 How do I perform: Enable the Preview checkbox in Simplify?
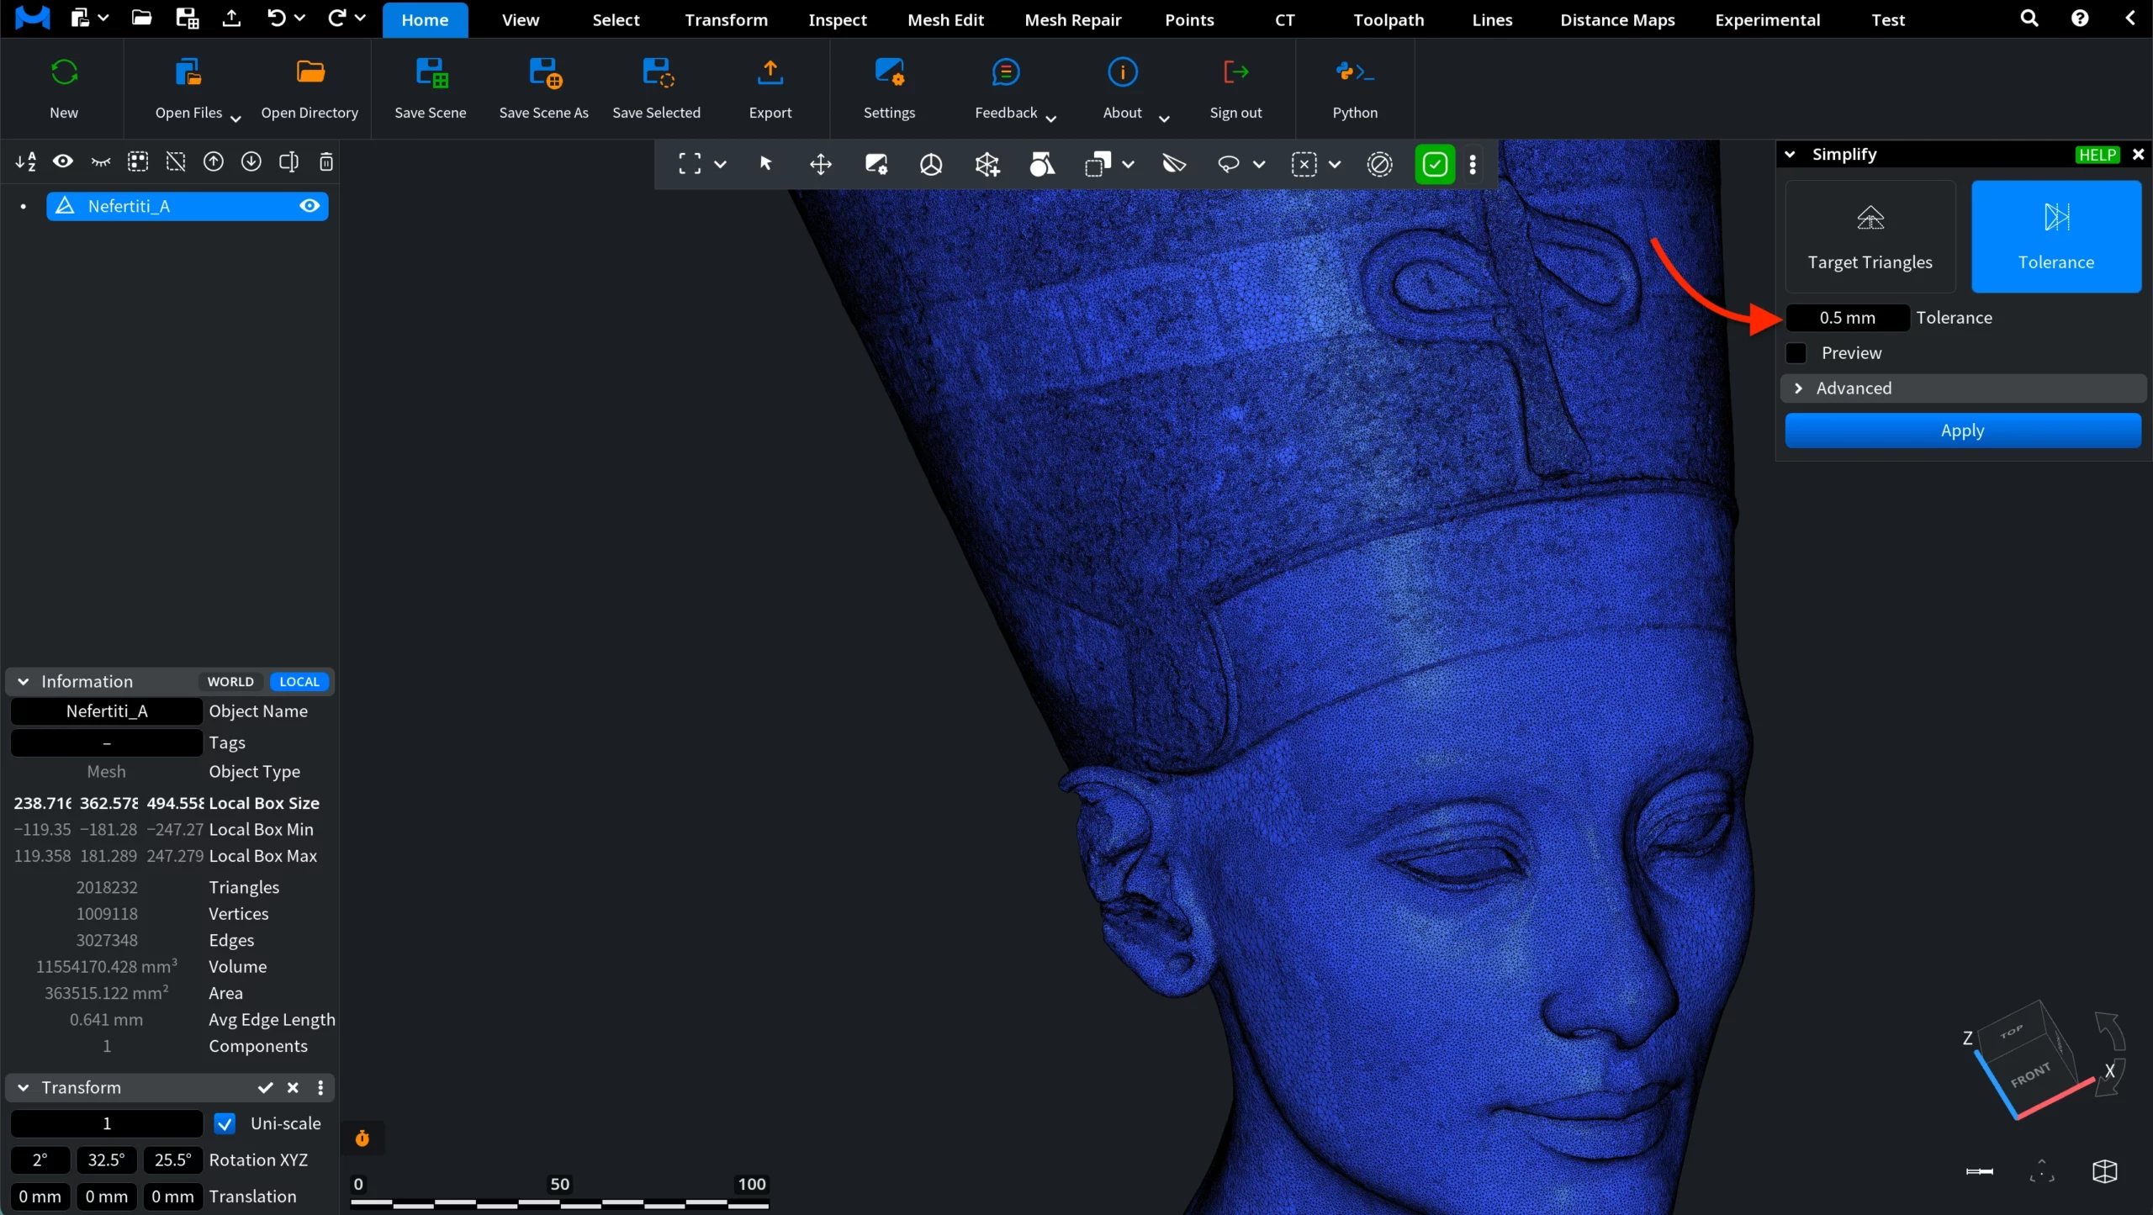pyautogui.click(x=1796, y=353)
